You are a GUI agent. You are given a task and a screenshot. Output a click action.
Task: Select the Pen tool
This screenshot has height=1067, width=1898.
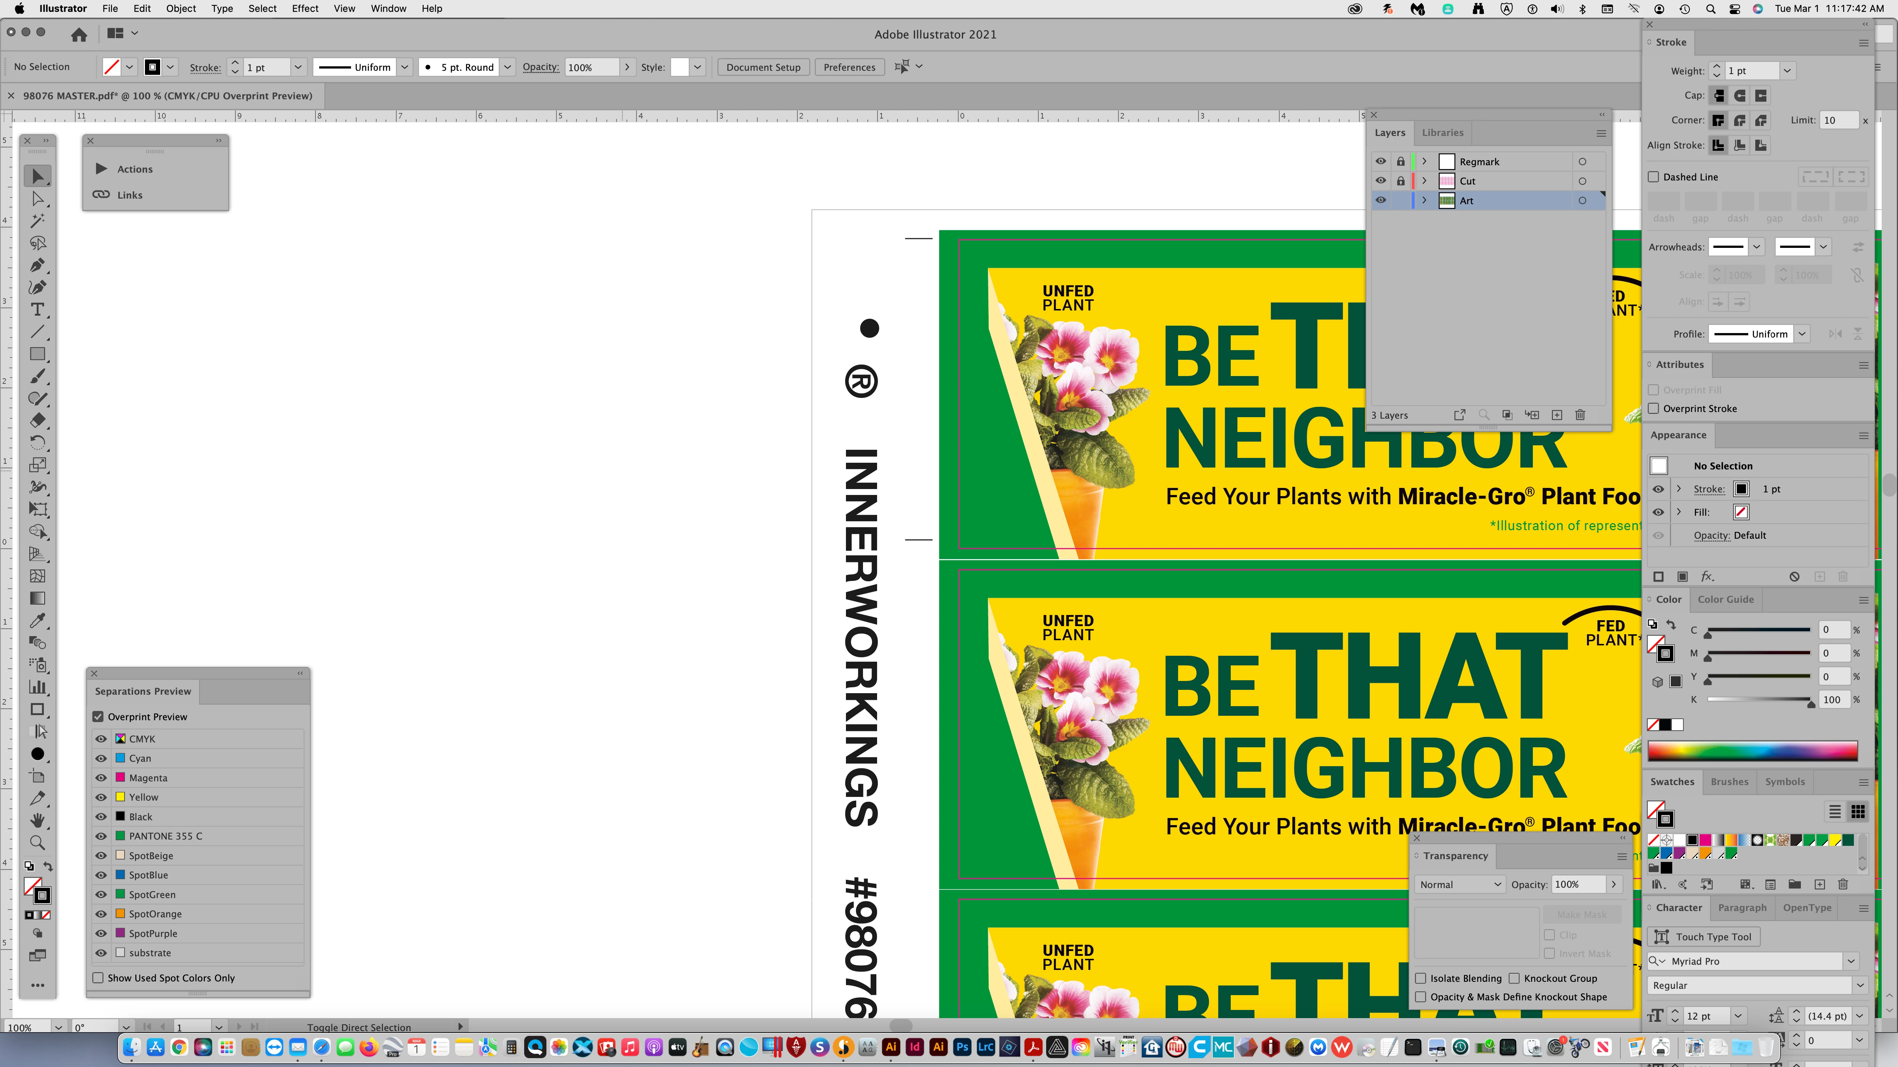[37, 265]
